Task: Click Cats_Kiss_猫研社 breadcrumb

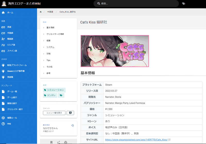Action: pos(68,12)
